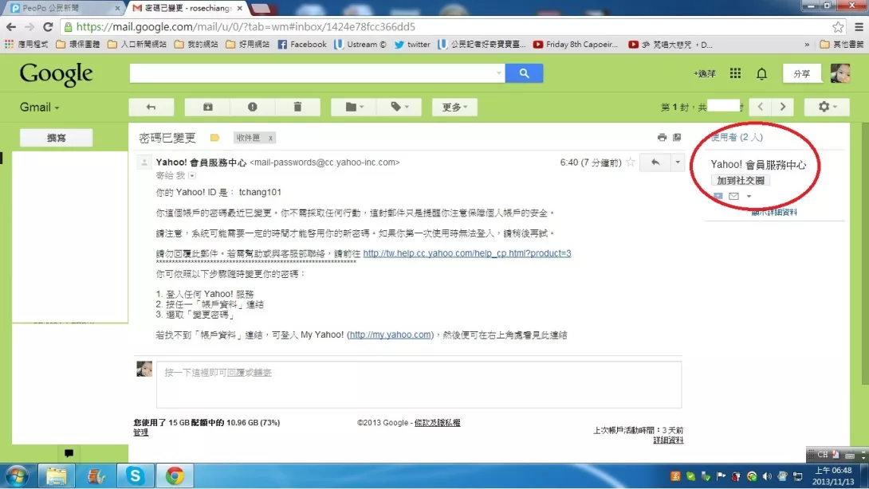The image size is (869, 489).
Task: Expand recipient details next to 寄給 我
Action: pos(192,175)
